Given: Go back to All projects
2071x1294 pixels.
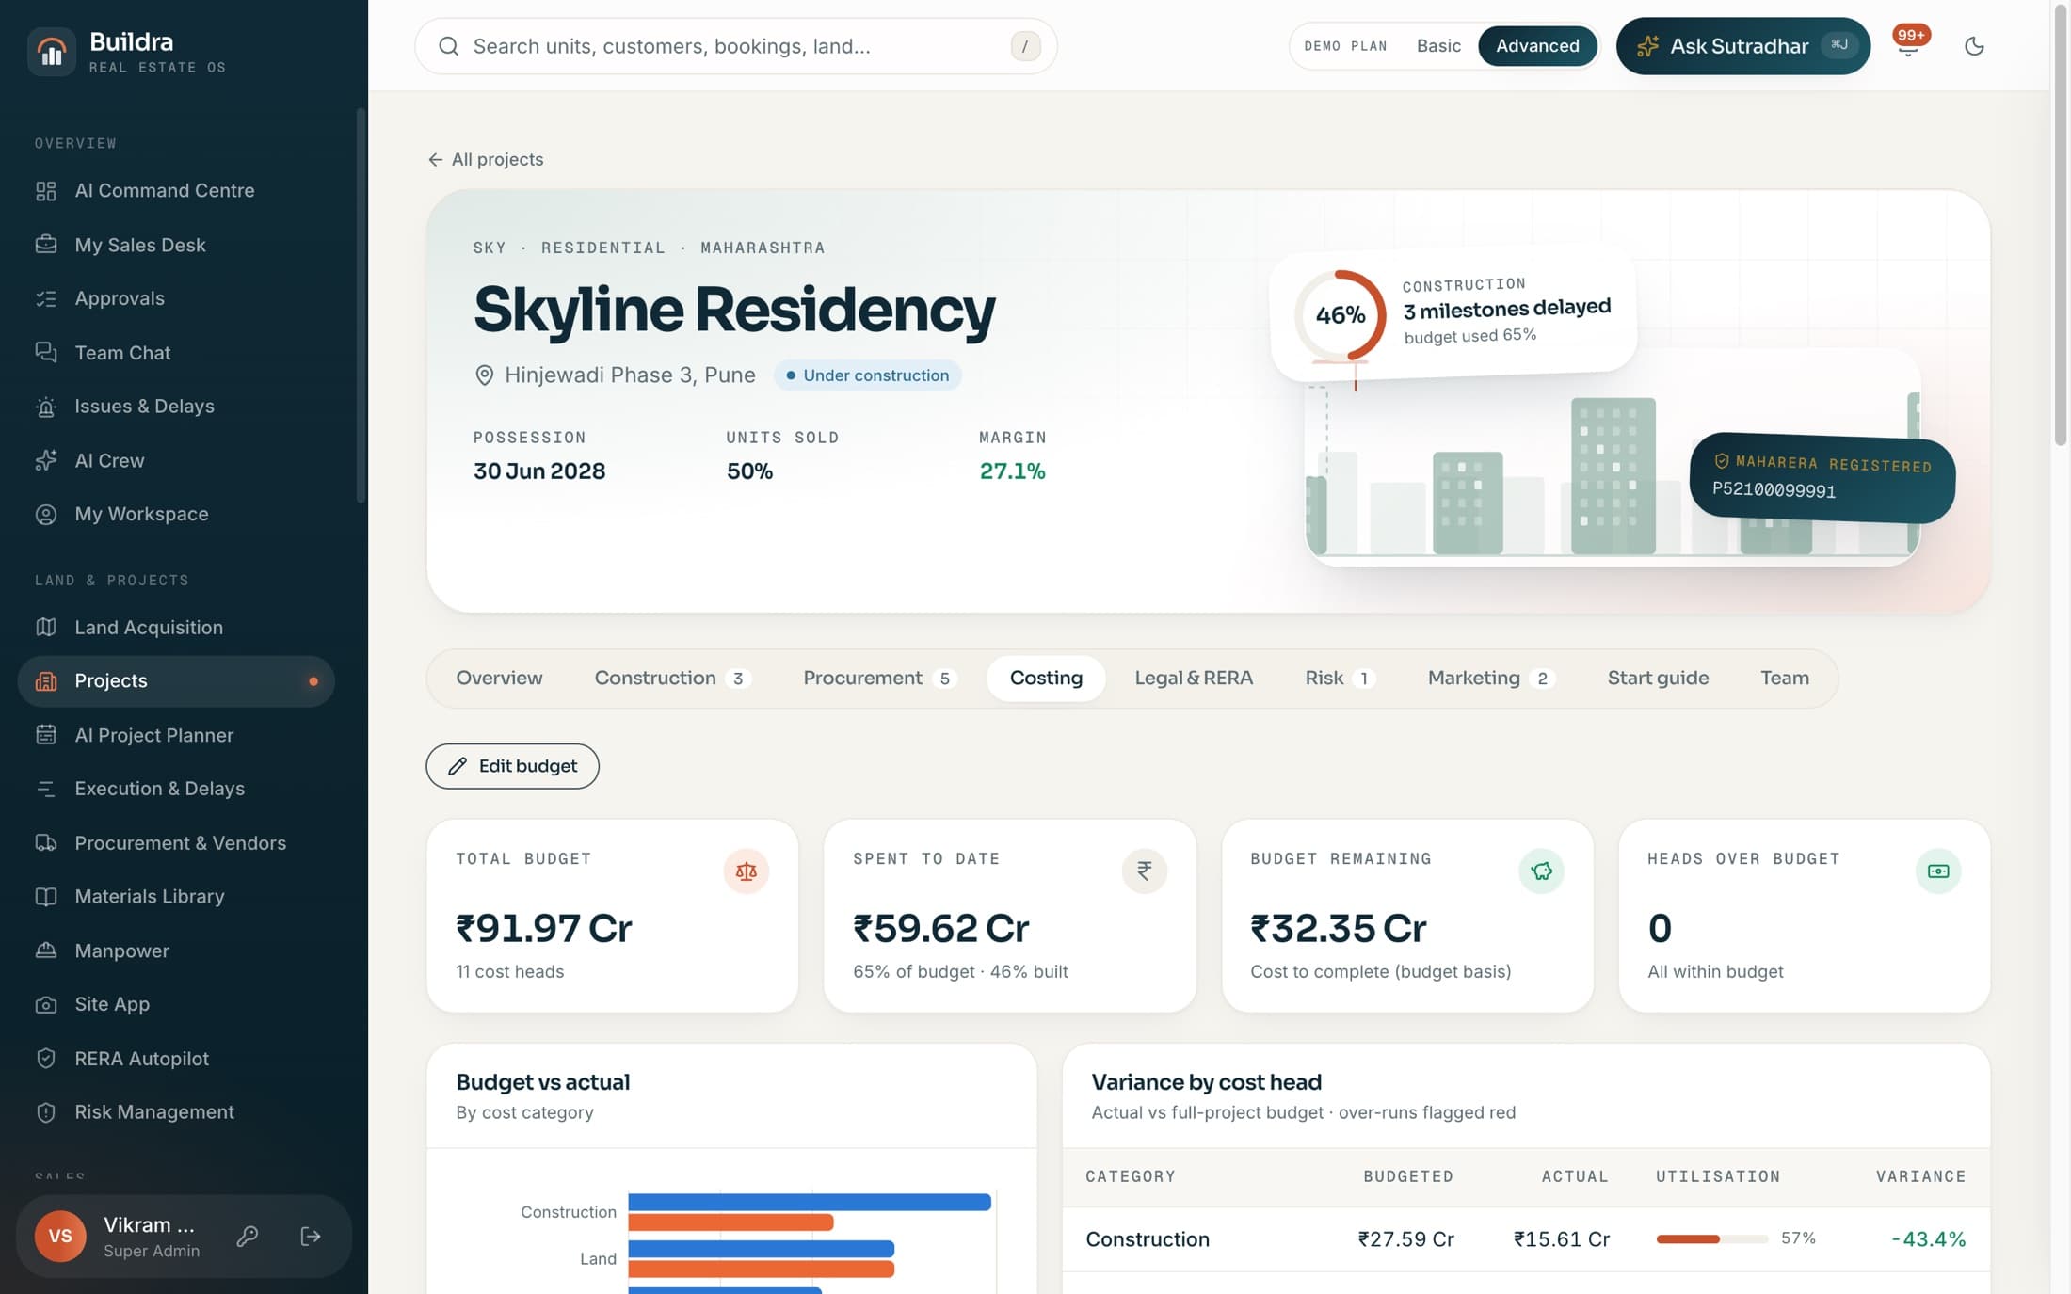Looking at the screenshot, I should point(486,159).
